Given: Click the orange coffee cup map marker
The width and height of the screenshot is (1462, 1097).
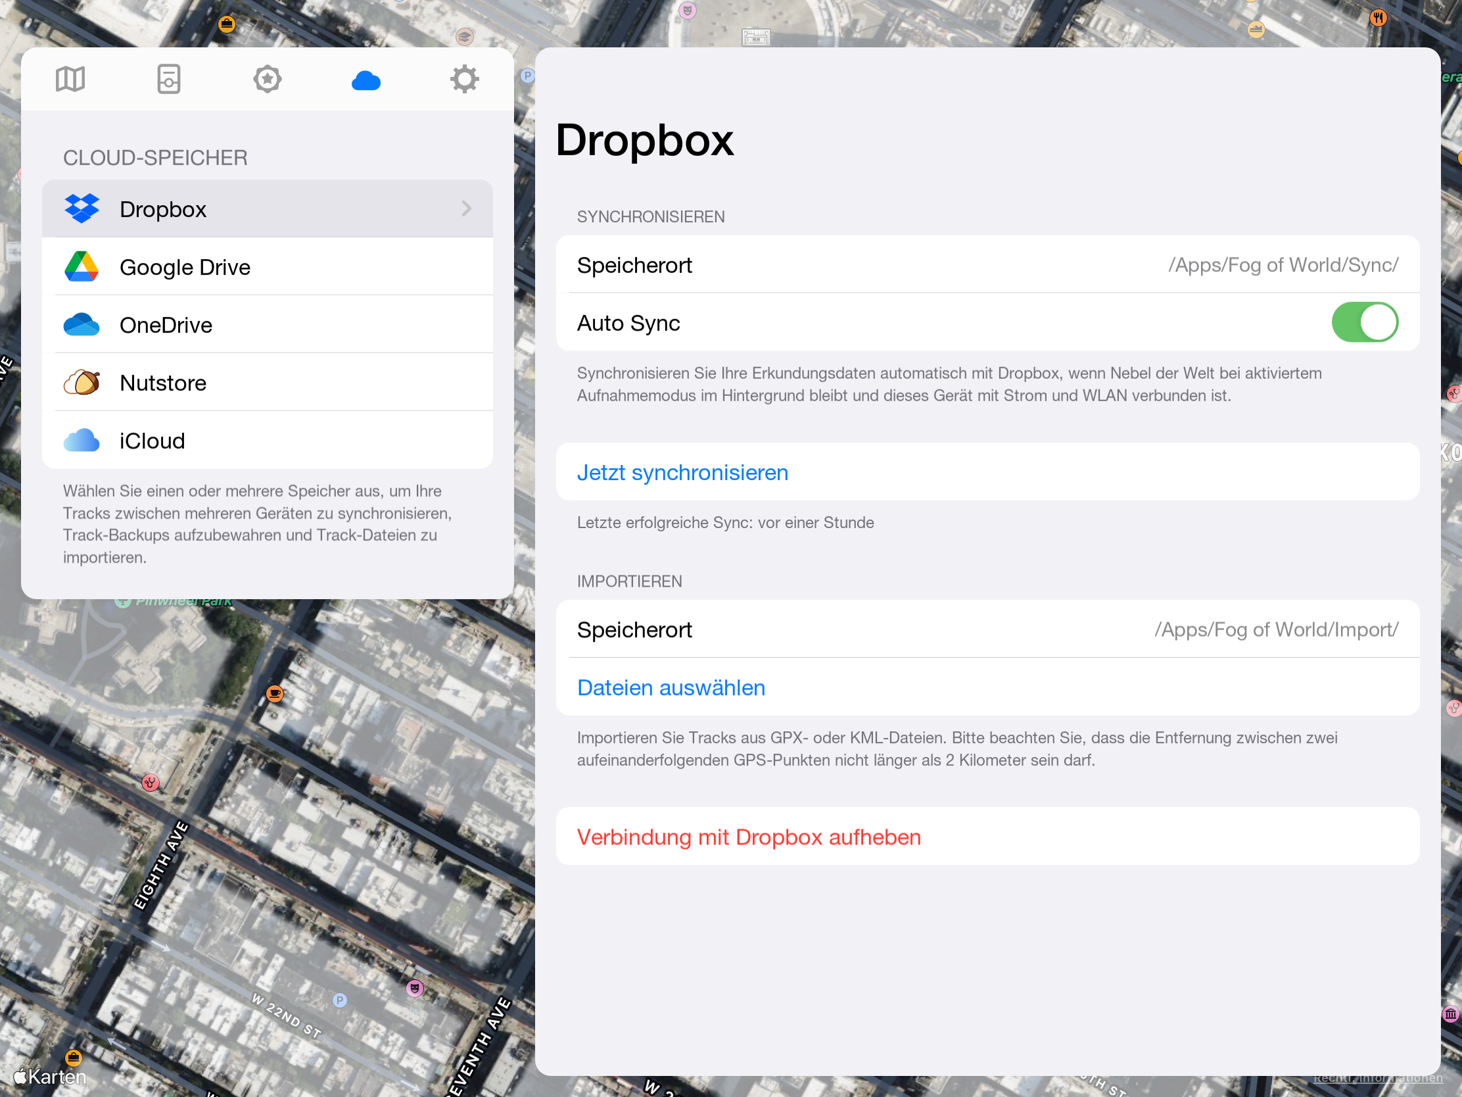Looking at the screenshot, I should 275,694.
